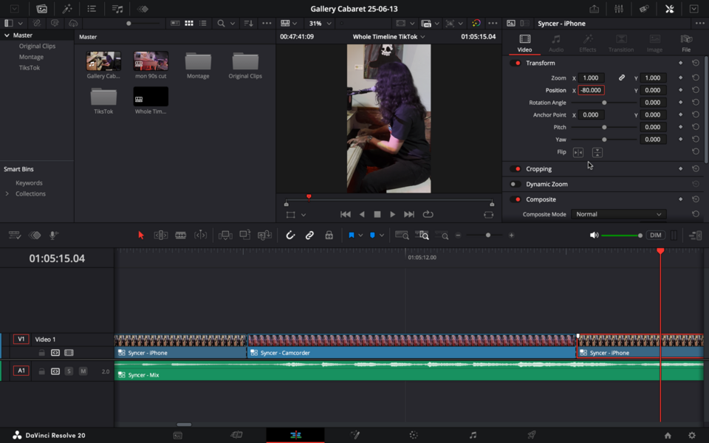
Task: Toggle Loop playback button
Action: pyautogui.click(x=428, y=214)
